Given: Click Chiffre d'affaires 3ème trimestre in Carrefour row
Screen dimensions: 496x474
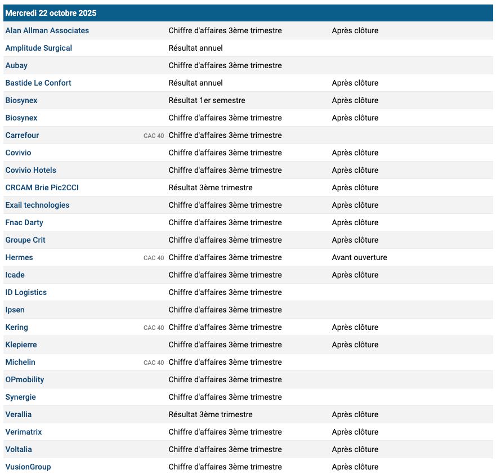Looking at the screenshot, I should (x=225, y=135).
